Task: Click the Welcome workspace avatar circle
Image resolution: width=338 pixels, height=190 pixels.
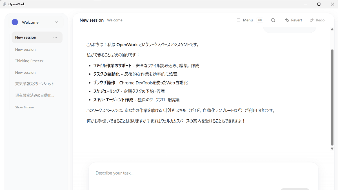Action: click(x=15, y=22)
